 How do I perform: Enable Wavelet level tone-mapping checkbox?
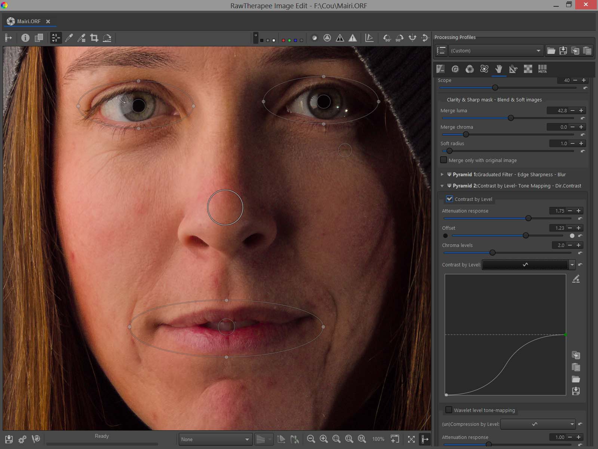449,410
